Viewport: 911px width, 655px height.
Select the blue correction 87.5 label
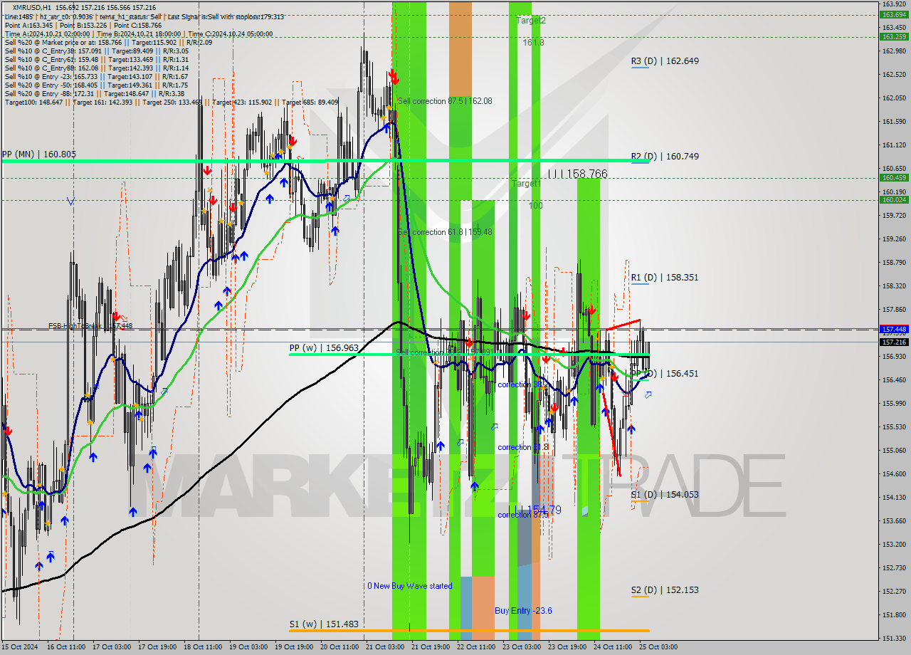pyautogui.click(x=523, y=515)
